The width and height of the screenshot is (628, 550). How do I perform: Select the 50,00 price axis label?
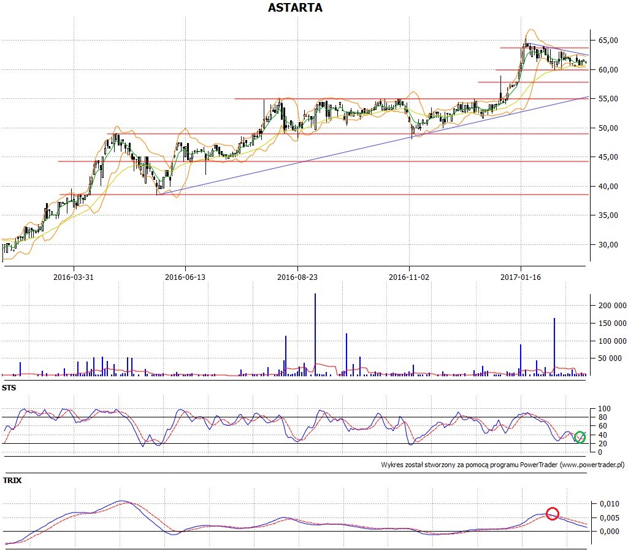(x=608, y=128)
